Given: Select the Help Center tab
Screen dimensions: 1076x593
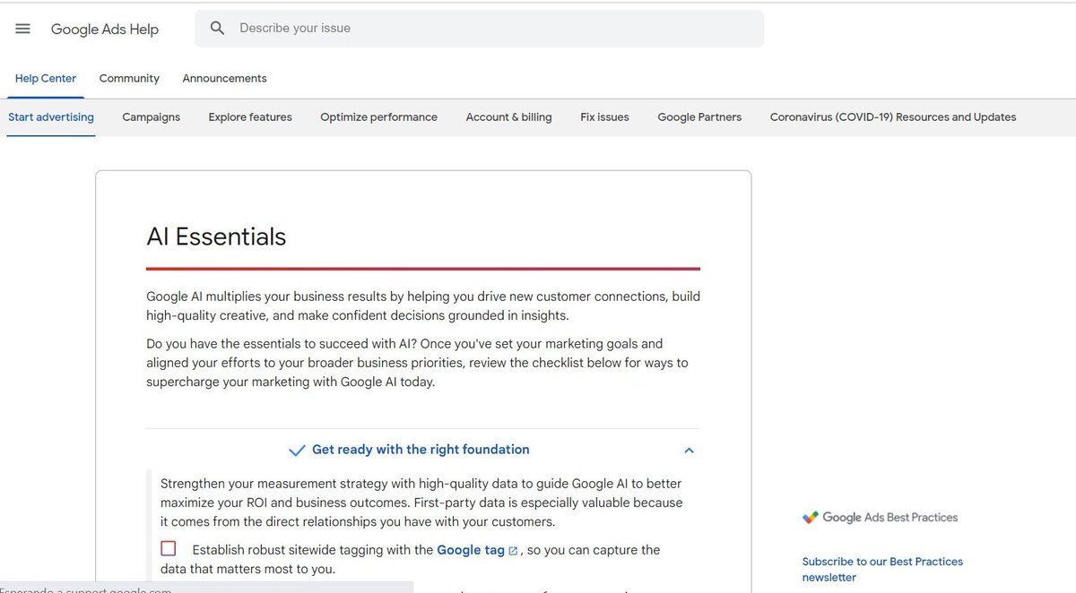Looking at the screenshot, I should tap(45, 78).
